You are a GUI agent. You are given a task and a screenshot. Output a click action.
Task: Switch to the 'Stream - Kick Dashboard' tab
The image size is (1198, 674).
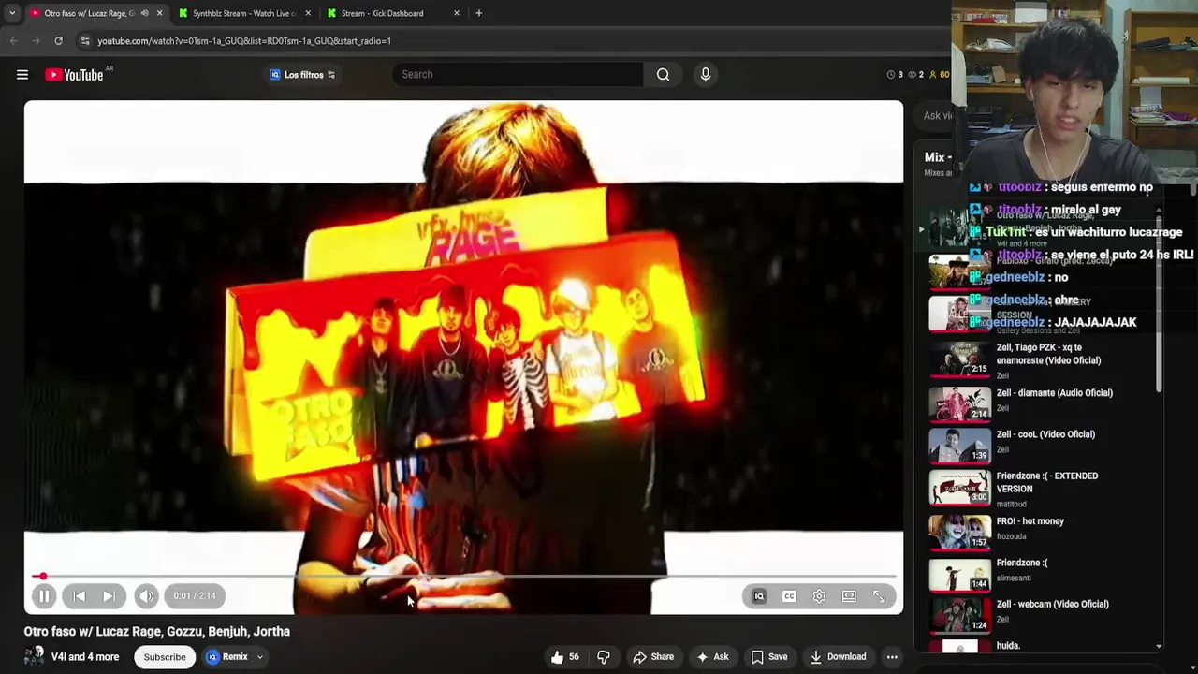pyautogui.click(x=382, y=13)
